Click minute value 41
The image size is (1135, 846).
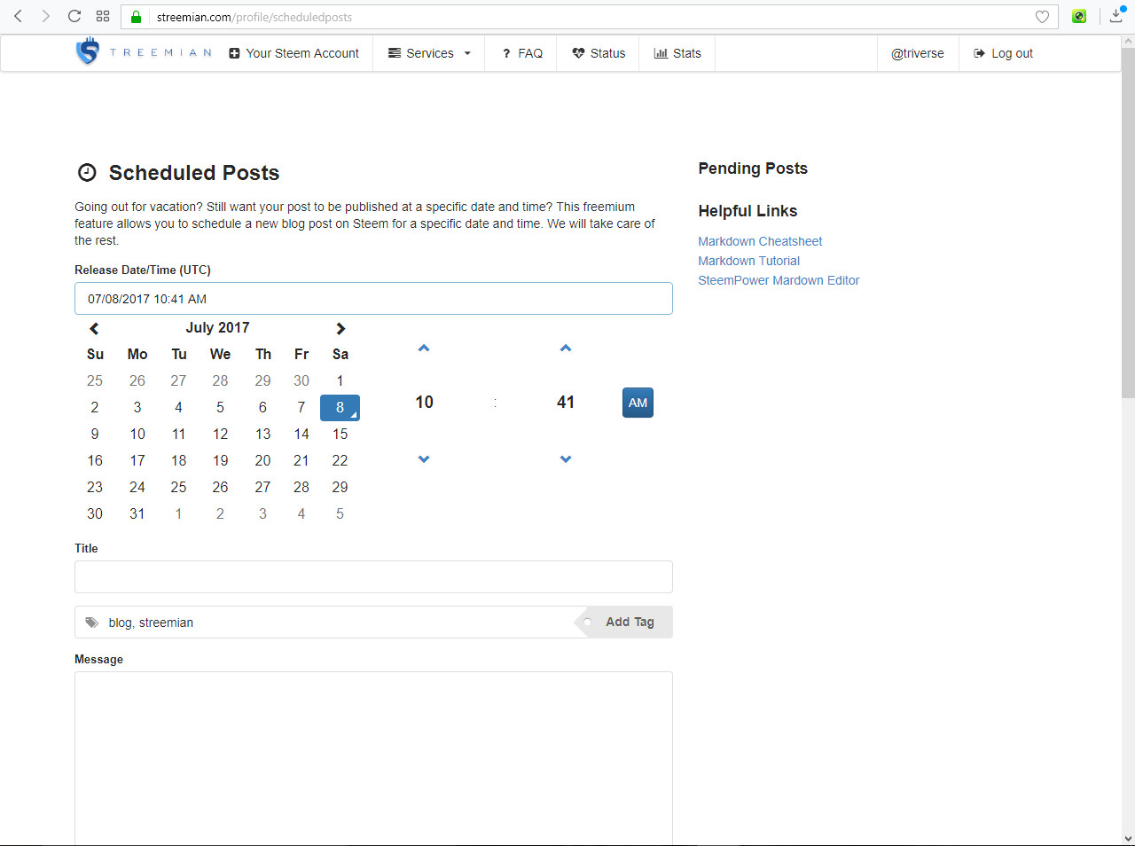coord(566,403)
